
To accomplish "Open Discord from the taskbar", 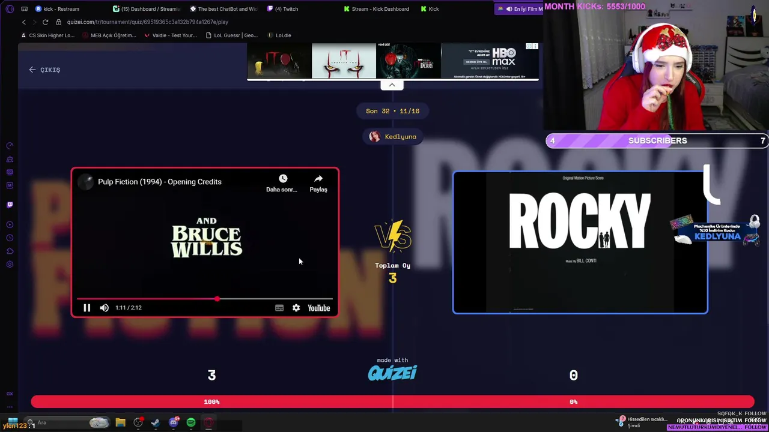I will pos(173,422).
